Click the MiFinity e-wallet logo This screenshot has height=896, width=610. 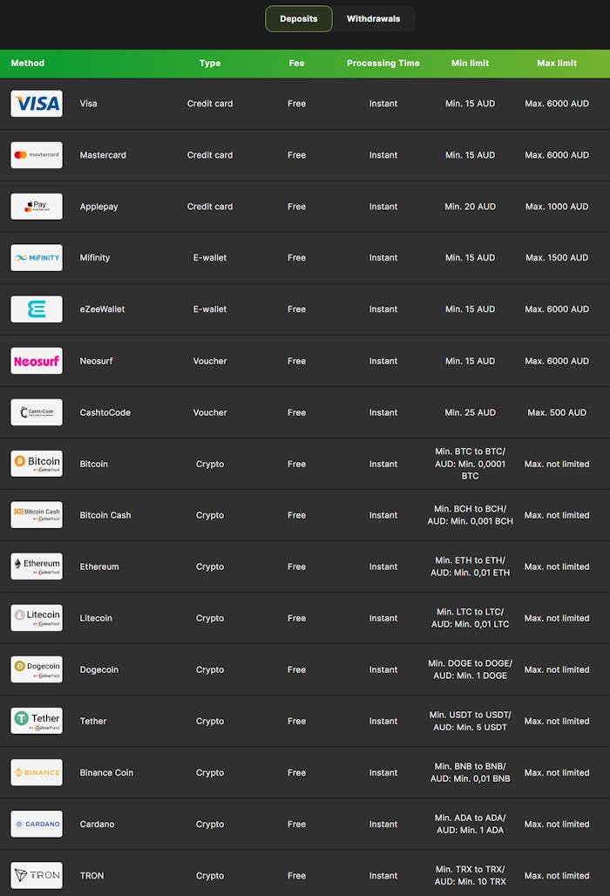(x=36, y=257)
